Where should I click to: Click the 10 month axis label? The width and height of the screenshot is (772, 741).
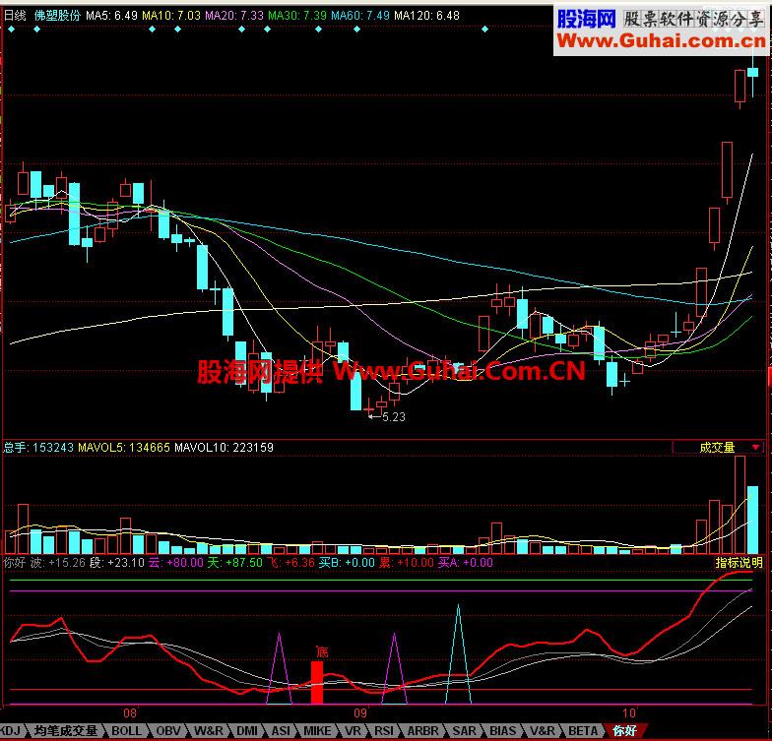point(629,712)
